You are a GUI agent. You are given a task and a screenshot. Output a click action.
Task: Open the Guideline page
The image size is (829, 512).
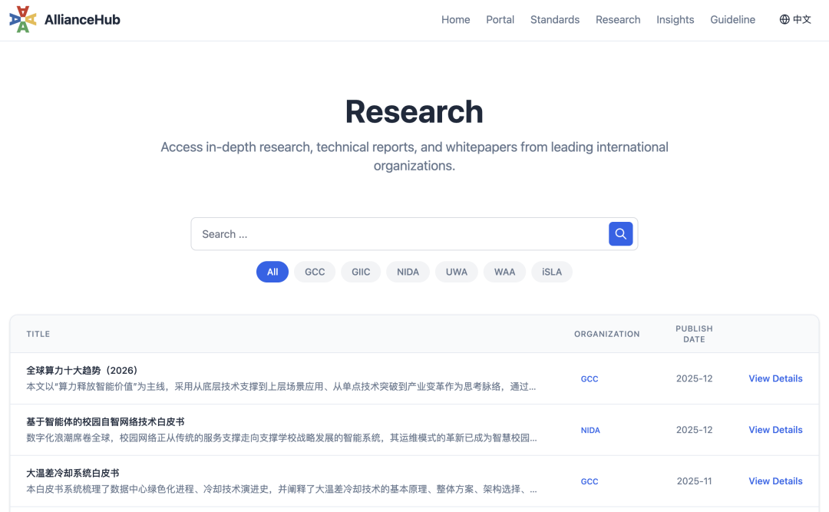732,19
